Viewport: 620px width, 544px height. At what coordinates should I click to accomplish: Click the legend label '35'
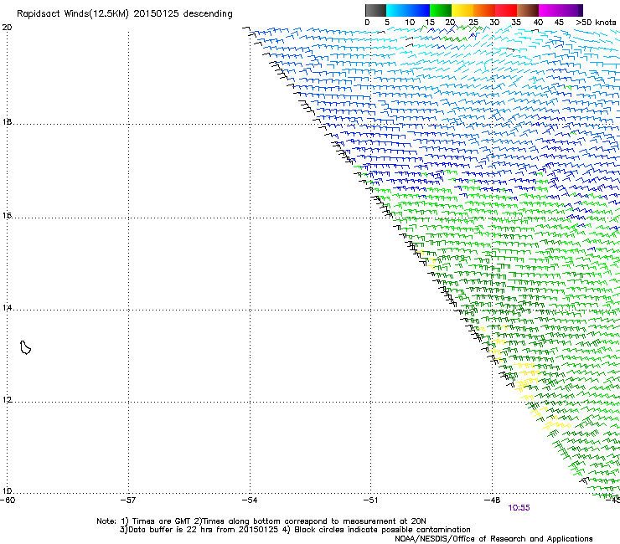pos(516,23)
